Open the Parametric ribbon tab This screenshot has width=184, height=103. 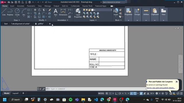click(31, 6)
